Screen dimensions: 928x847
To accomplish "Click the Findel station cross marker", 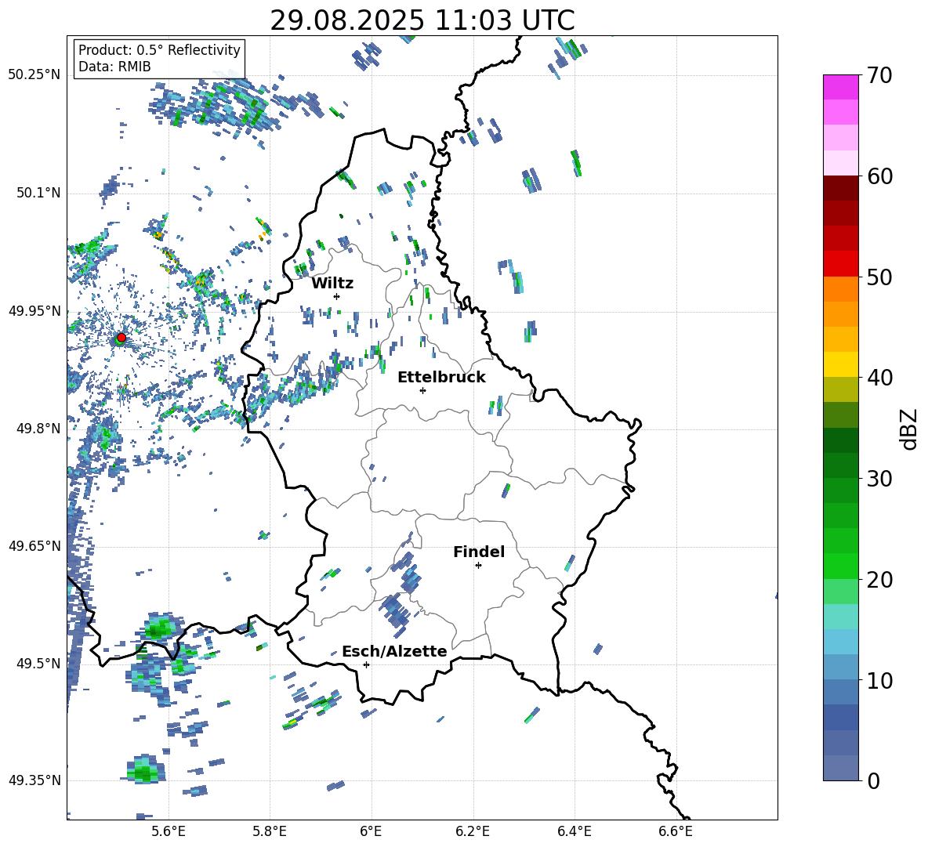I will (x=478, y=566).
